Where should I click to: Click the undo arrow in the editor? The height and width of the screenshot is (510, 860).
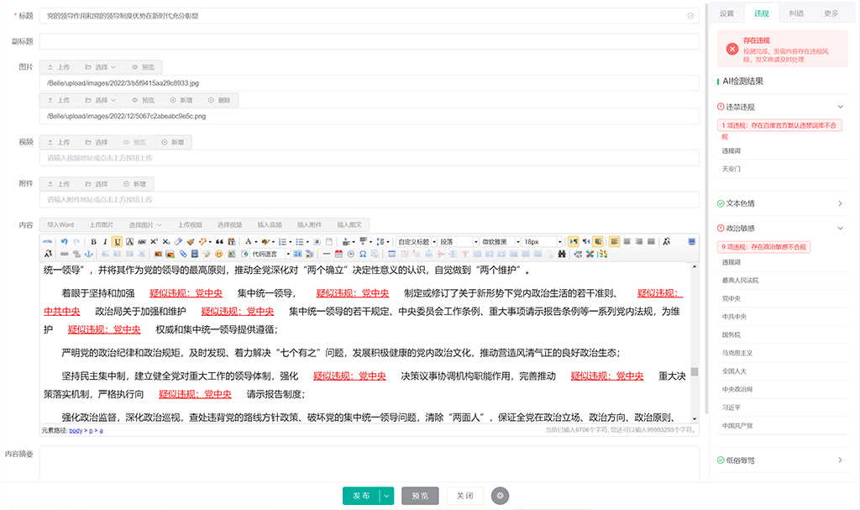[63, 241]
